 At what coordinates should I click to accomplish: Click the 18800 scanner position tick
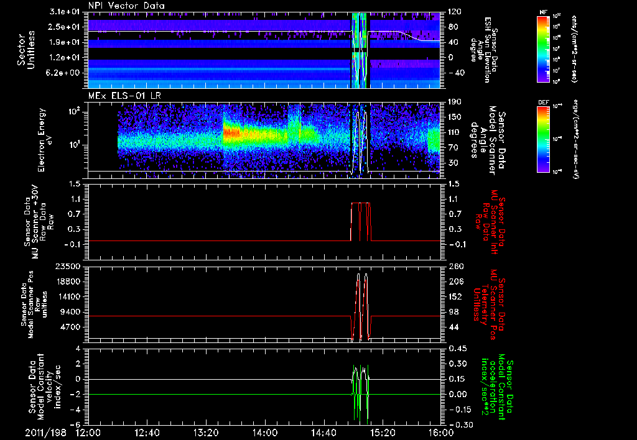(x=68, y=282)
